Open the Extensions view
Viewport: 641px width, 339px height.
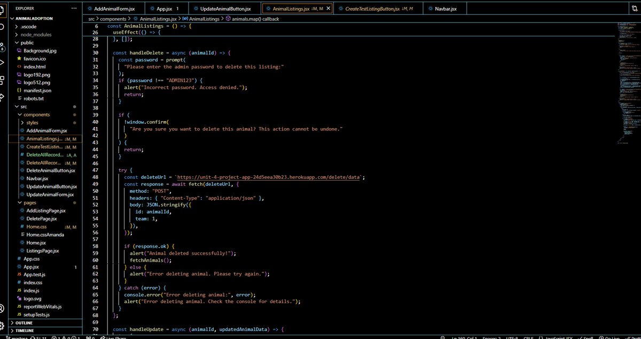[2, 81]
